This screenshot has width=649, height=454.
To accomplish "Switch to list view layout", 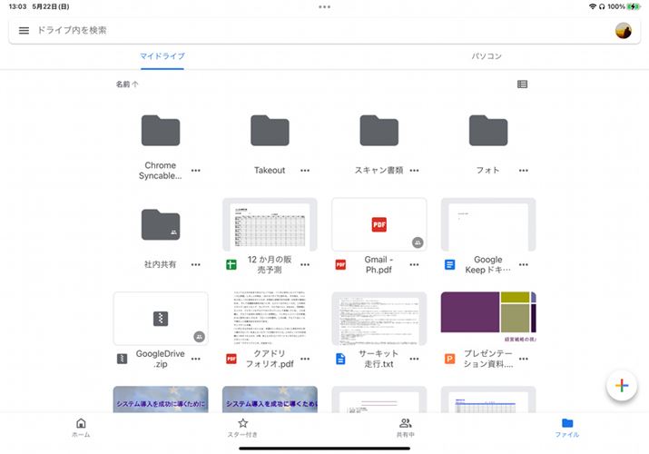I will click(x=522, y=84).
